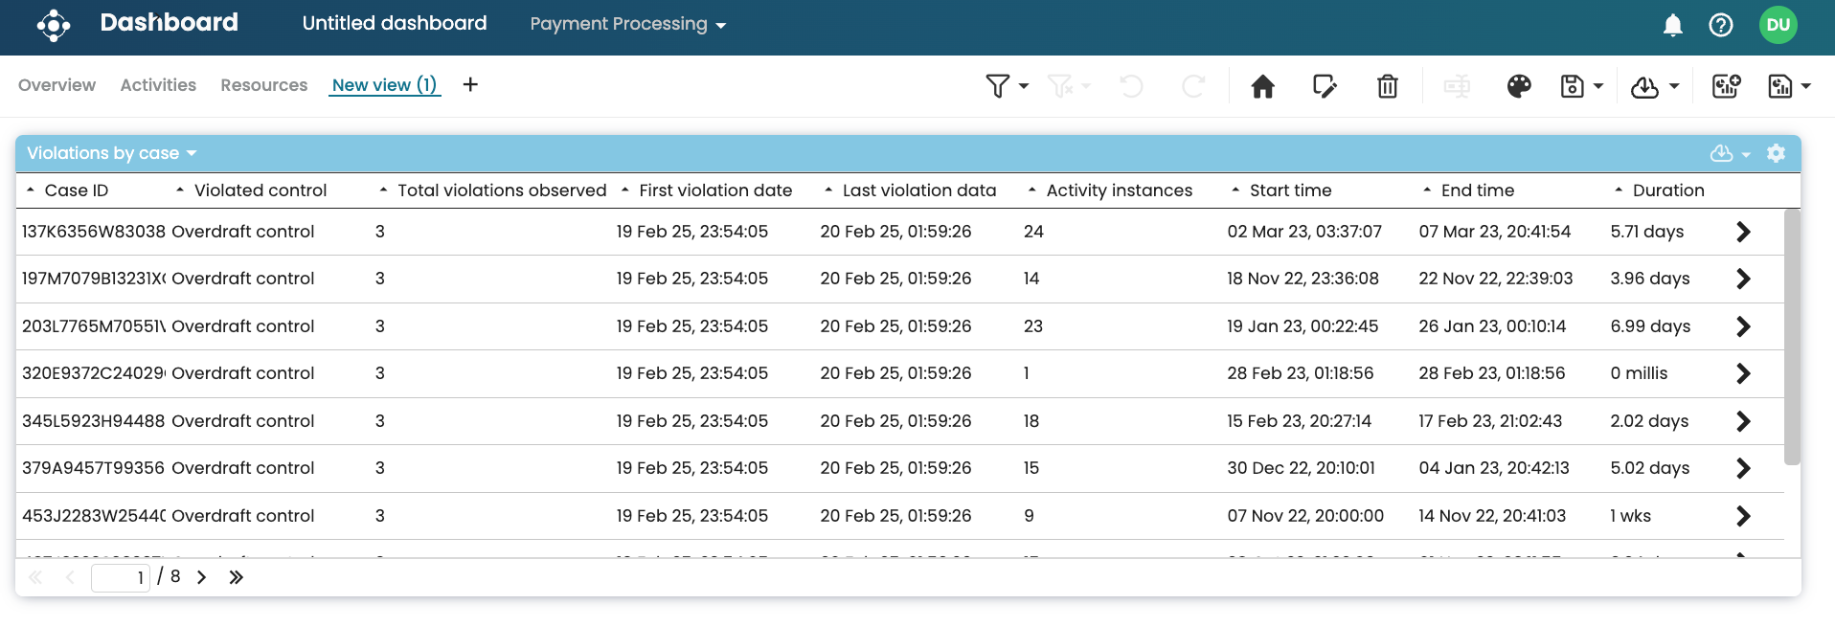This screenshot has height=627, width=1835.
Task: Go to the next table page
Action: [202, 577]
